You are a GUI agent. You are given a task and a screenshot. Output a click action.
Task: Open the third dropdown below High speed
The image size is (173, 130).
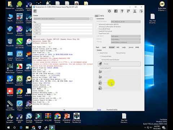(126, 42)
